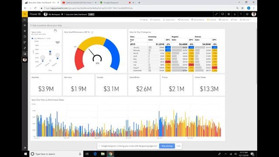Screen dimensions: 279x157
Task: Open Shared with me sidebar icon
Action: click(x=25, y=48)
